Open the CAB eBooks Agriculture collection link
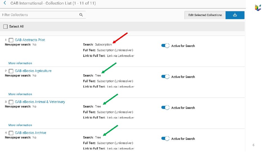 pyautogui.click(x=33, y=71)
